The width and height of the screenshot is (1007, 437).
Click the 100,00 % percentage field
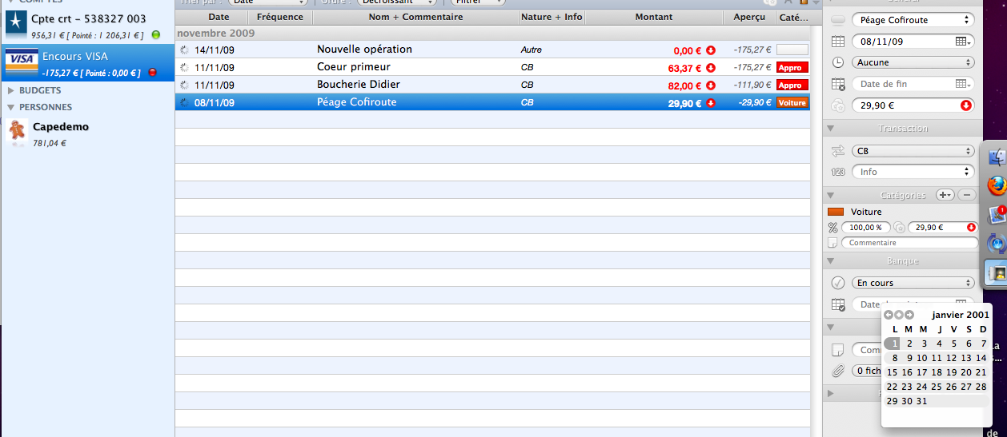[866, 228]
